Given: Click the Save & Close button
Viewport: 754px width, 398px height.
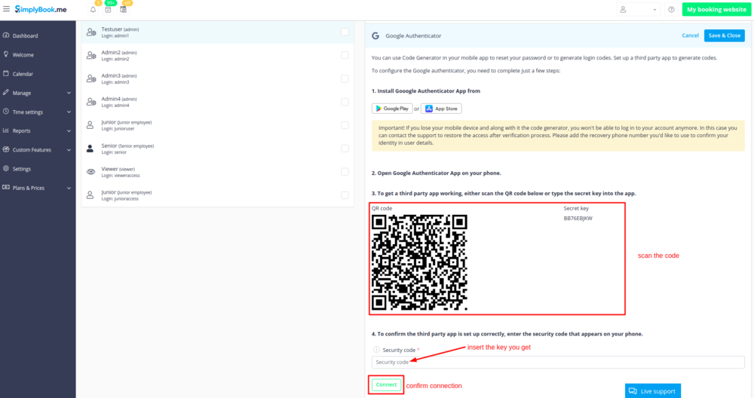Looking at the screenshot, I should point(724,35).
